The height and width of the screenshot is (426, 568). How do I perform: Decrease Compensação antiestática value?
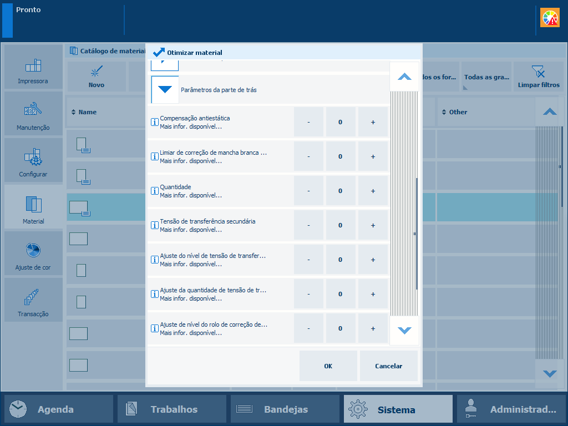(308, 122)
